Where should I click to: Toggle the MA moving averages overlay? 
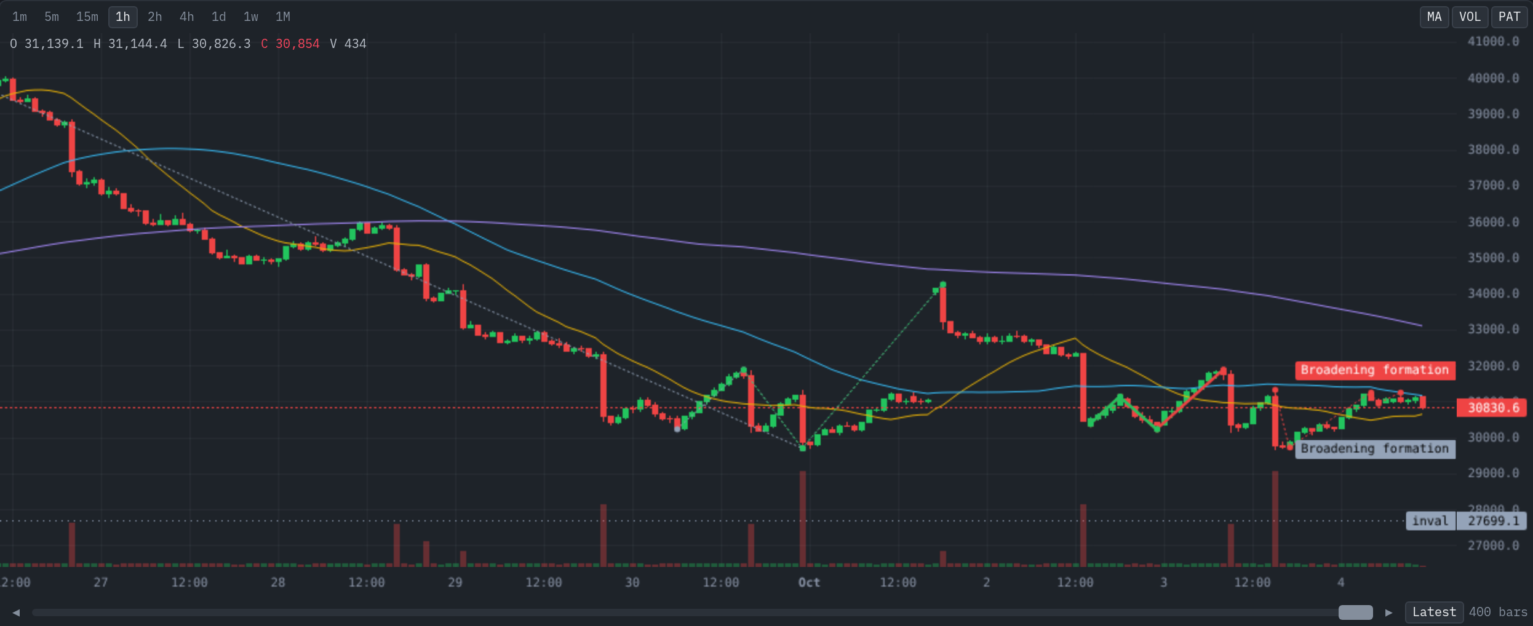click(x=1434, y=17)
